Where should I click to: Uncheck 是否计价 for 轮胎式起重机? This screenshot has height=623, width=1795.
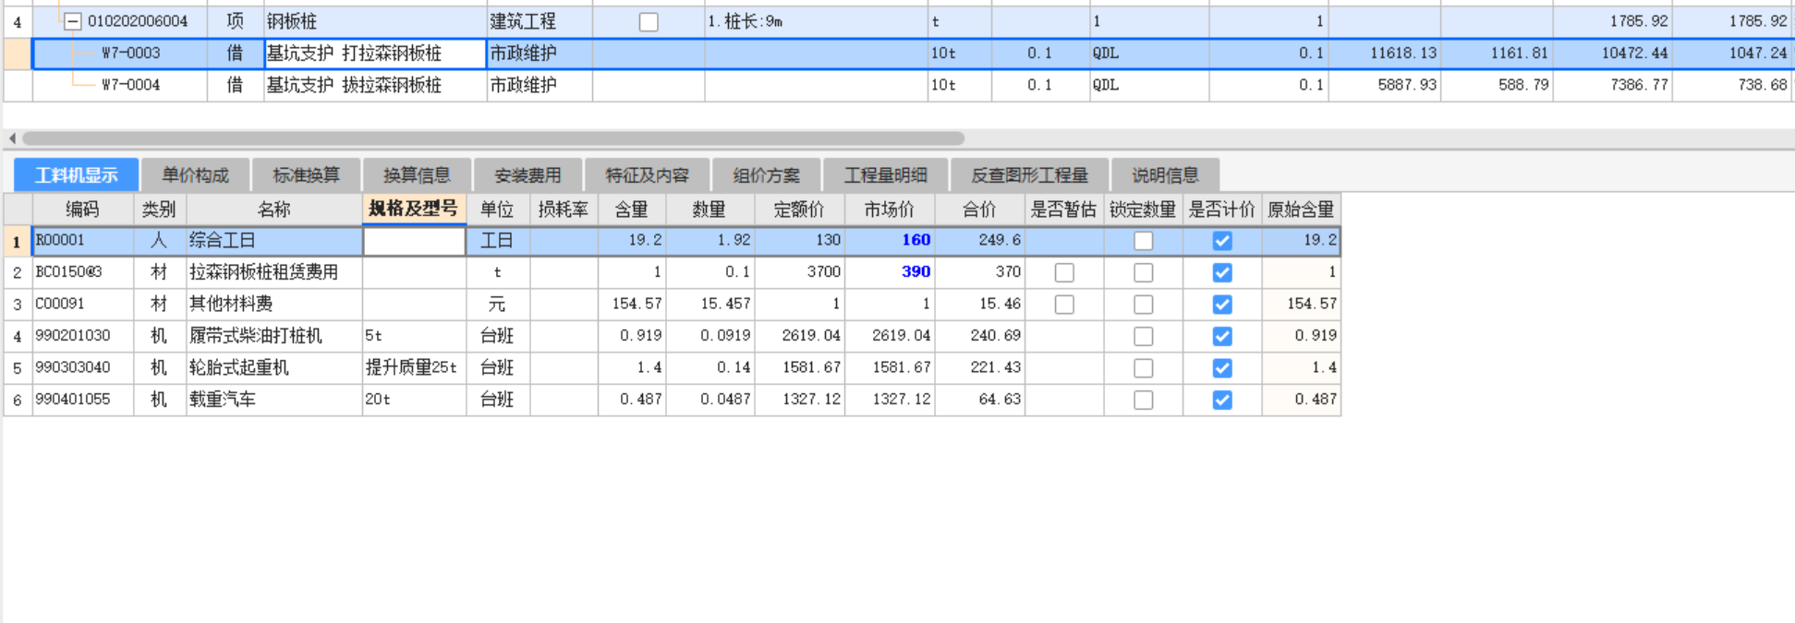pyautogui.click(x=1221, y=368)
